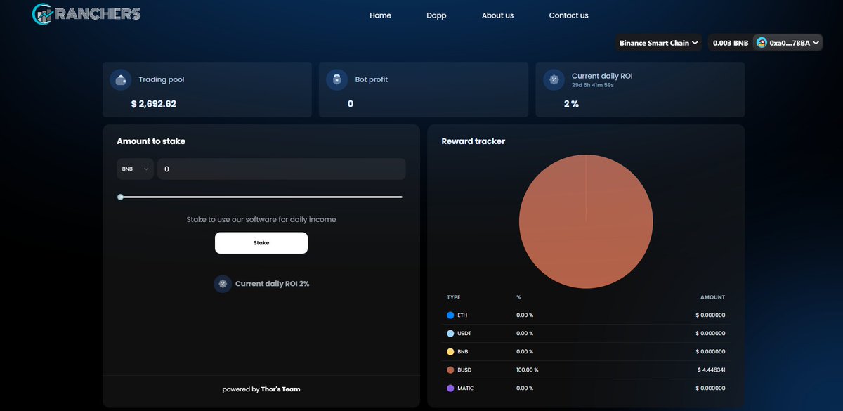This screenshot has width=843, height=411.
Task: Expand the BNB token selector
Action: (x=135, y=169)
